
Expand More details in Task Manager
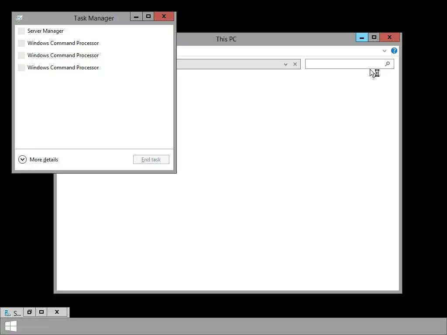click(x=38, y=160)
